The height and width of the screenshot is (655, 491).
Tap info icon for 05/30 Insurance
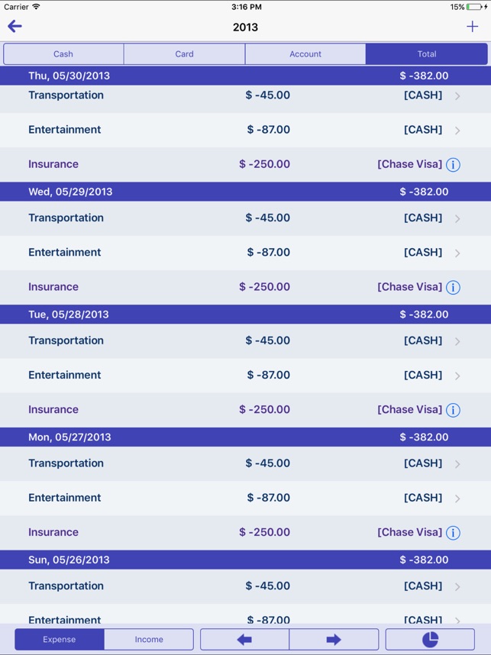click(x=453, y=165)
